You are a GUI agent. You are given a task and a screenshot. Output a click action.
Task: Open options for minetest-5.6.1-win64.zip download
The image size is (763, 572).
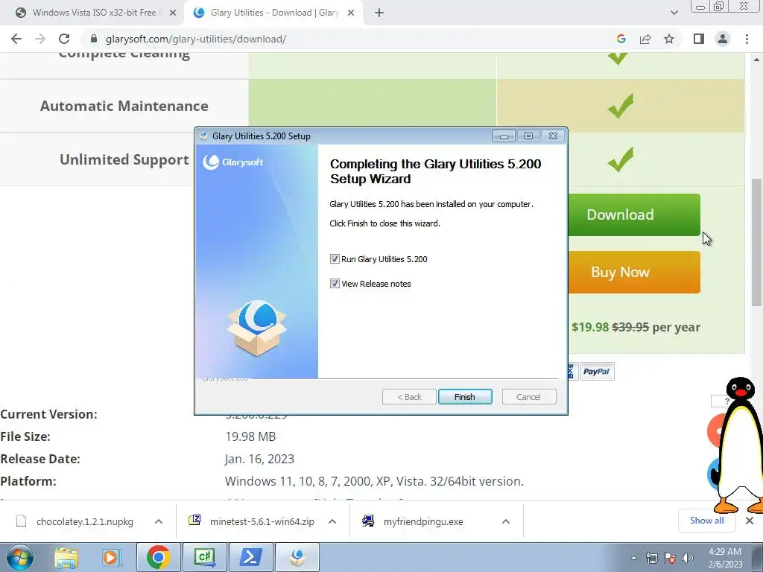click(332, 521)
